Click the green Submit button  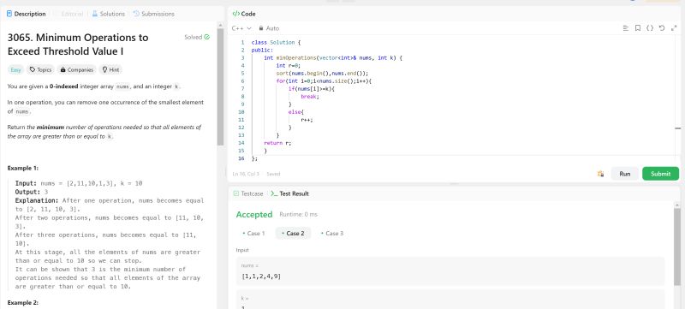click(x=660, y=174)
